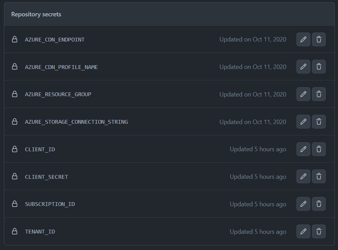Remove the CLIENT_SECRET secret with trash icon
Viewport: 338px width, 250px height.
319,177
